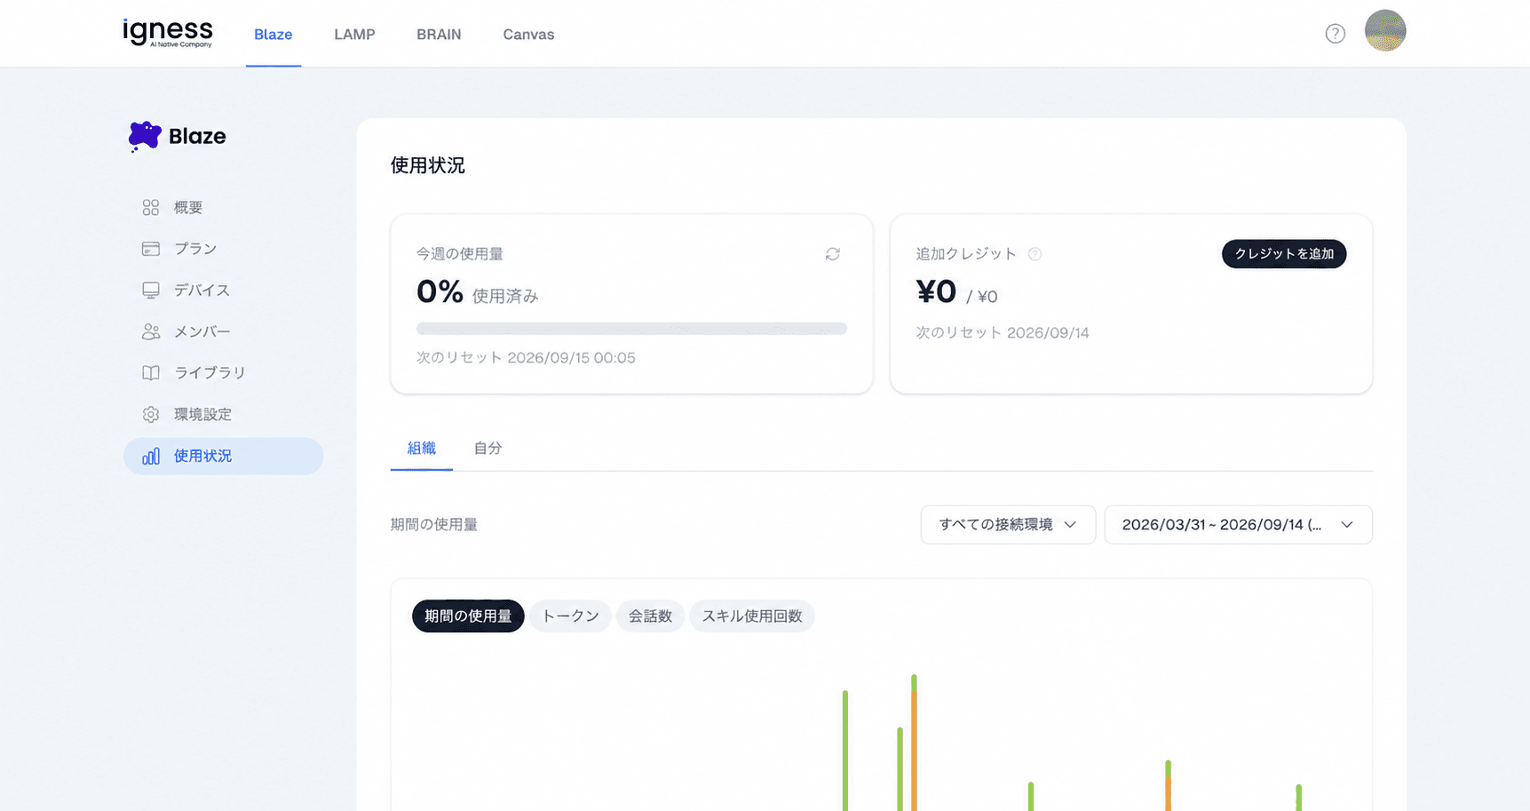
Task: Switch to the 自分 tab
Action: [488, 449]
